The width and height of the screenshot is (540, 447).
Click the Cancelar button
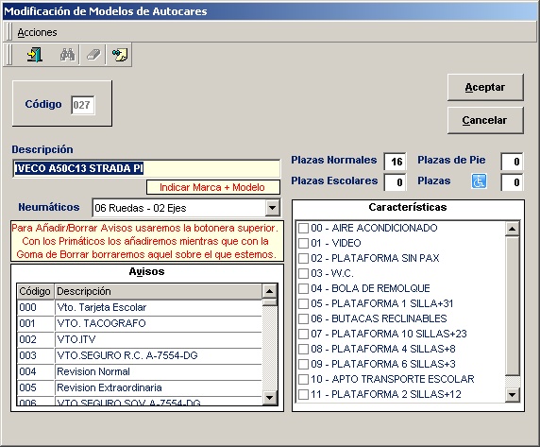coord(485,120)
